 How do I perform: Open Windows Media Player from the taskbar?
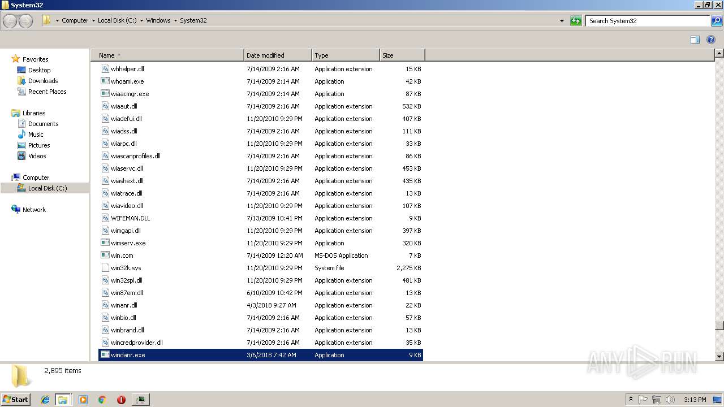pyautogui.click(x=83, y=400)
